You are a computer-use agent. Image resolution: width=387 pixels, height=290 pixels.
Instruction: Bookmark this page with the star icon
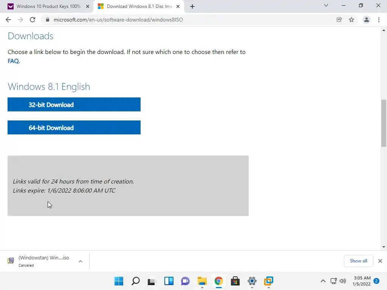[x=351, y=20]
